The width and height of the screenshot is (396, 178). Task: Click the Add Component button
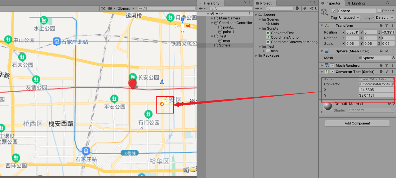(357, 123)
